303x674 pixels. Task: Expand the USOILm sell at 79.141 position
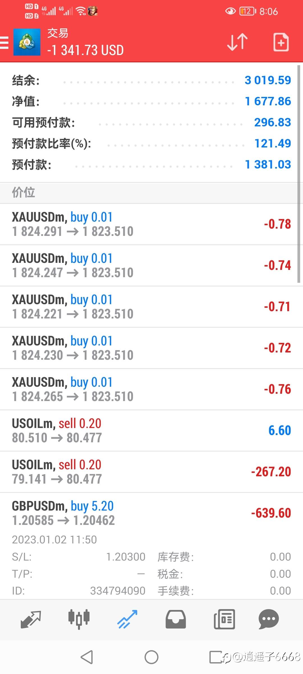151,472
